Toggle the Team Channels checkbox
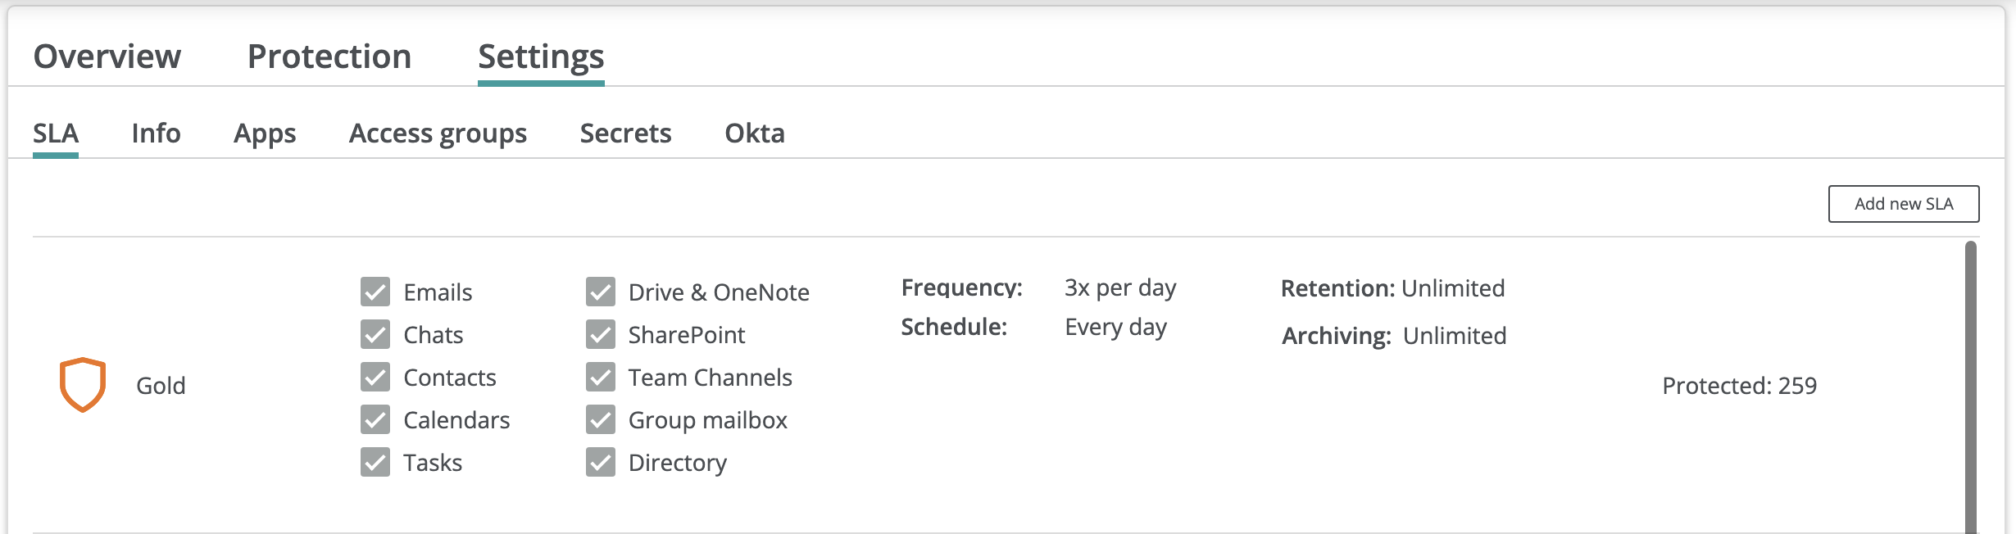2016x534 pixels. tap(601, 377)
